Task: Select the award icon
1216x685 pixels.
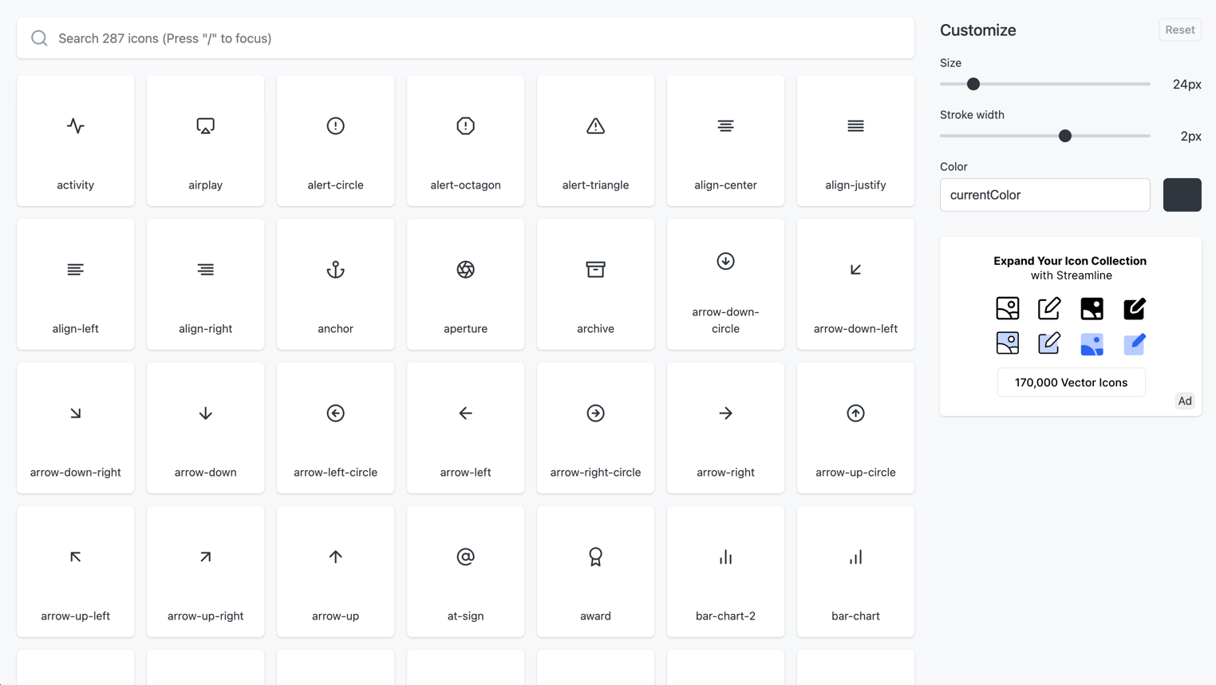Action: (x=595, y=572)
